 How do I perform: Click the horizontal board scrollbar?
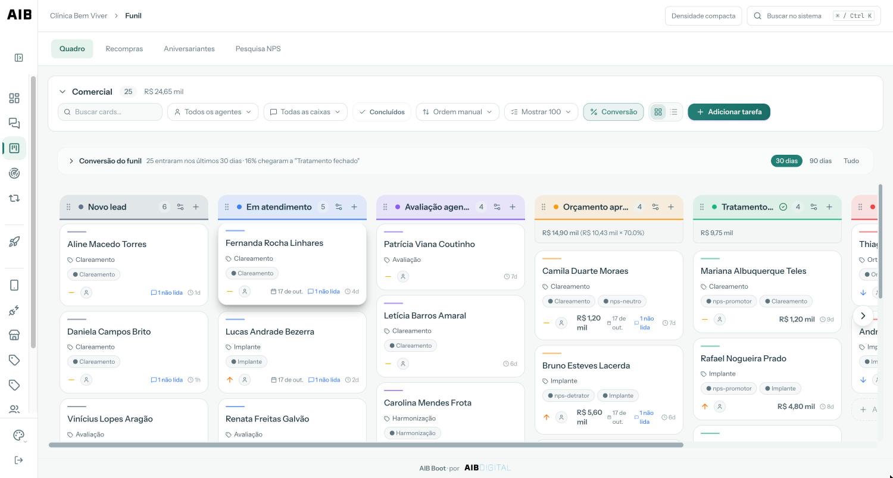[366, 445]
